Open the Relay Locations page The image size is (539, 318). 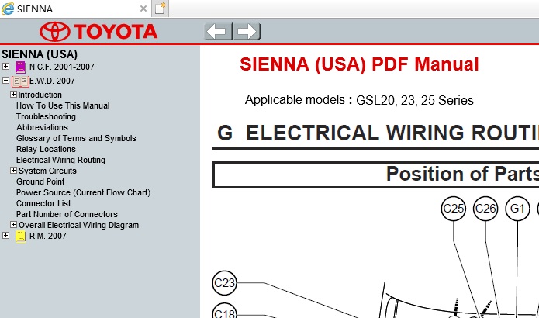coord(46,150)
